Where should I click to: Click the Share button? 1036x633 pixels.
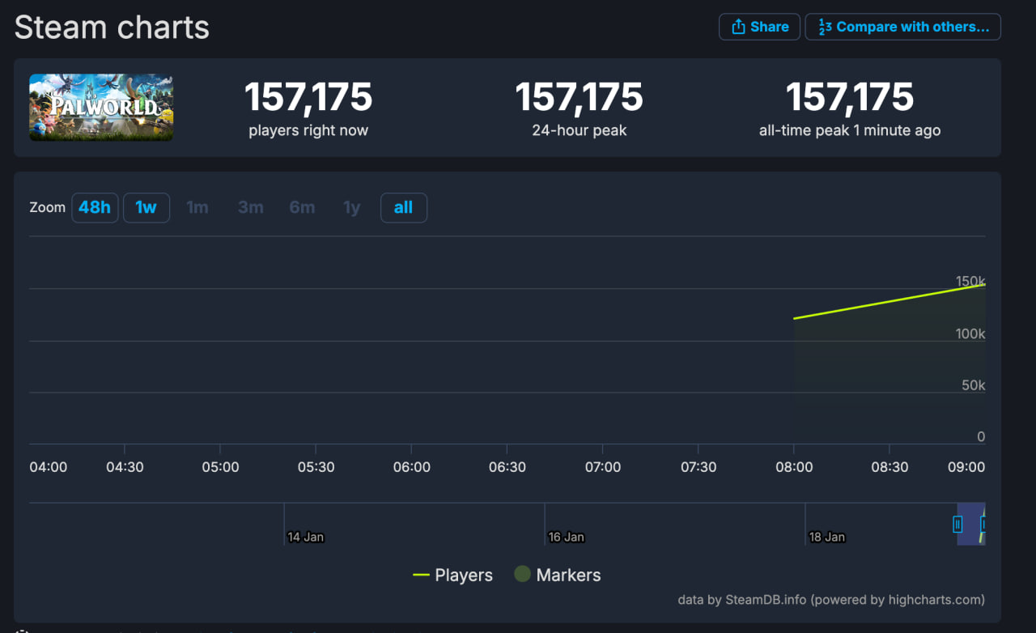759,27
